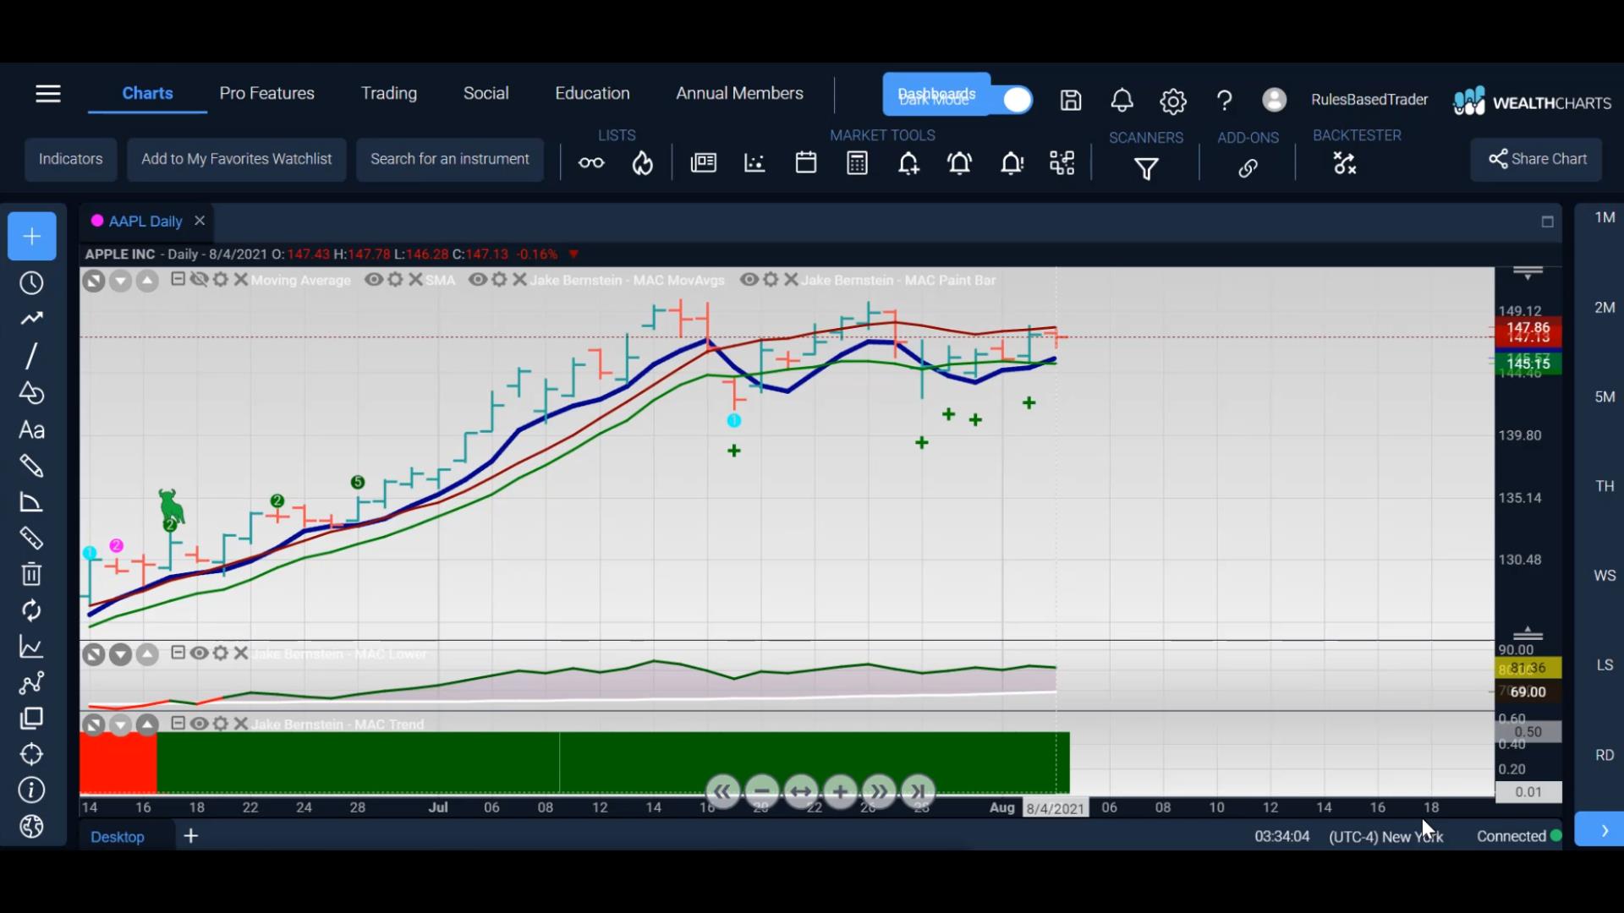The image size is (1624, 913).
Task: Open the calculator market tool
Action: pyautogui.click(x=857, y=163)
